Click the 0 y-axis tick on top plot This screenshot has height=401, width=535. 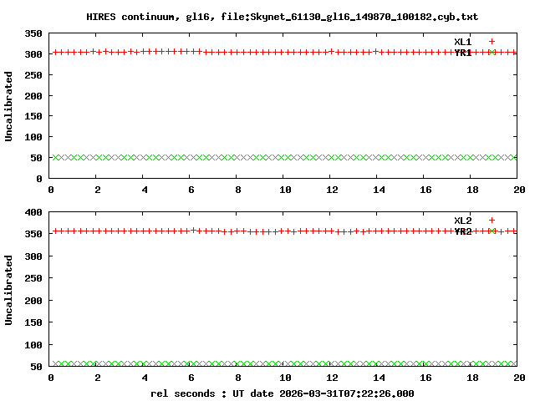(39, 178)
